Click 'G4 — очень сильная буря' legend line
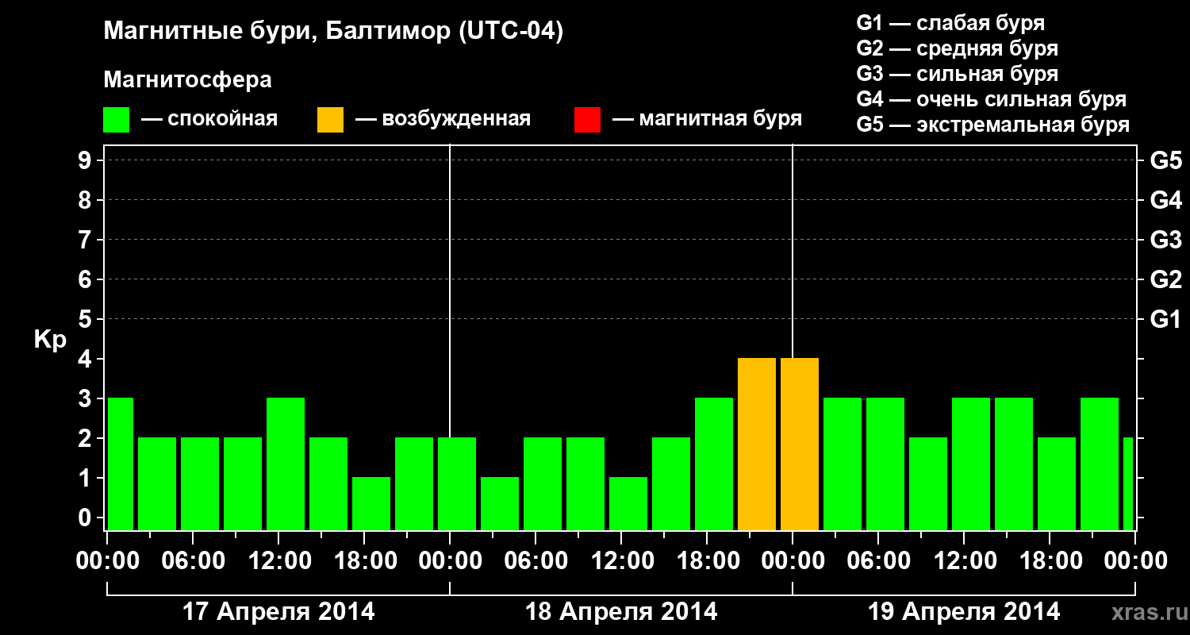The width and height of the screenshot is (1190, 635). coord(991,99)
